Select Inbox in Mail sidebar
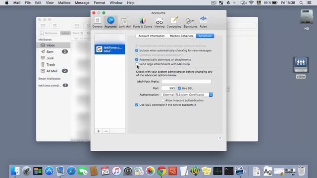This screenshot has height=178, width=317. pyautogui.click(x=53, y=45)
